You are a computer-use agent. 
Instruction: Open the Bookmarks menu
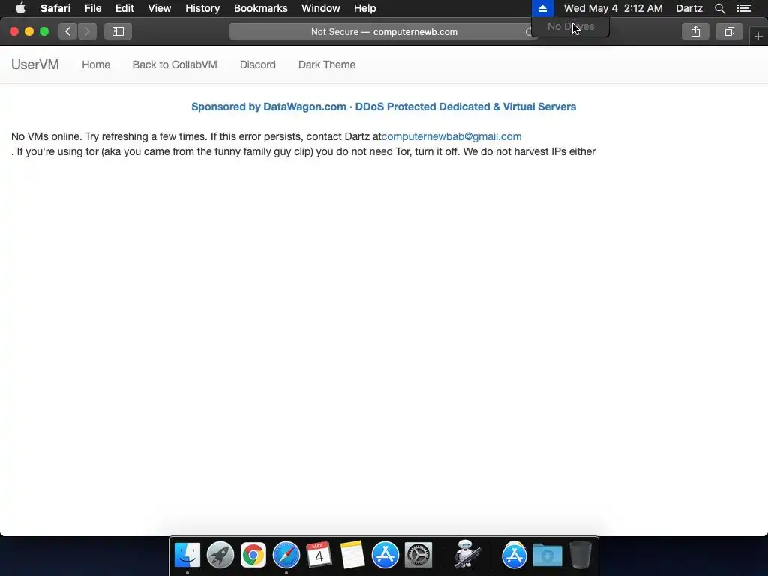[260, 8]
